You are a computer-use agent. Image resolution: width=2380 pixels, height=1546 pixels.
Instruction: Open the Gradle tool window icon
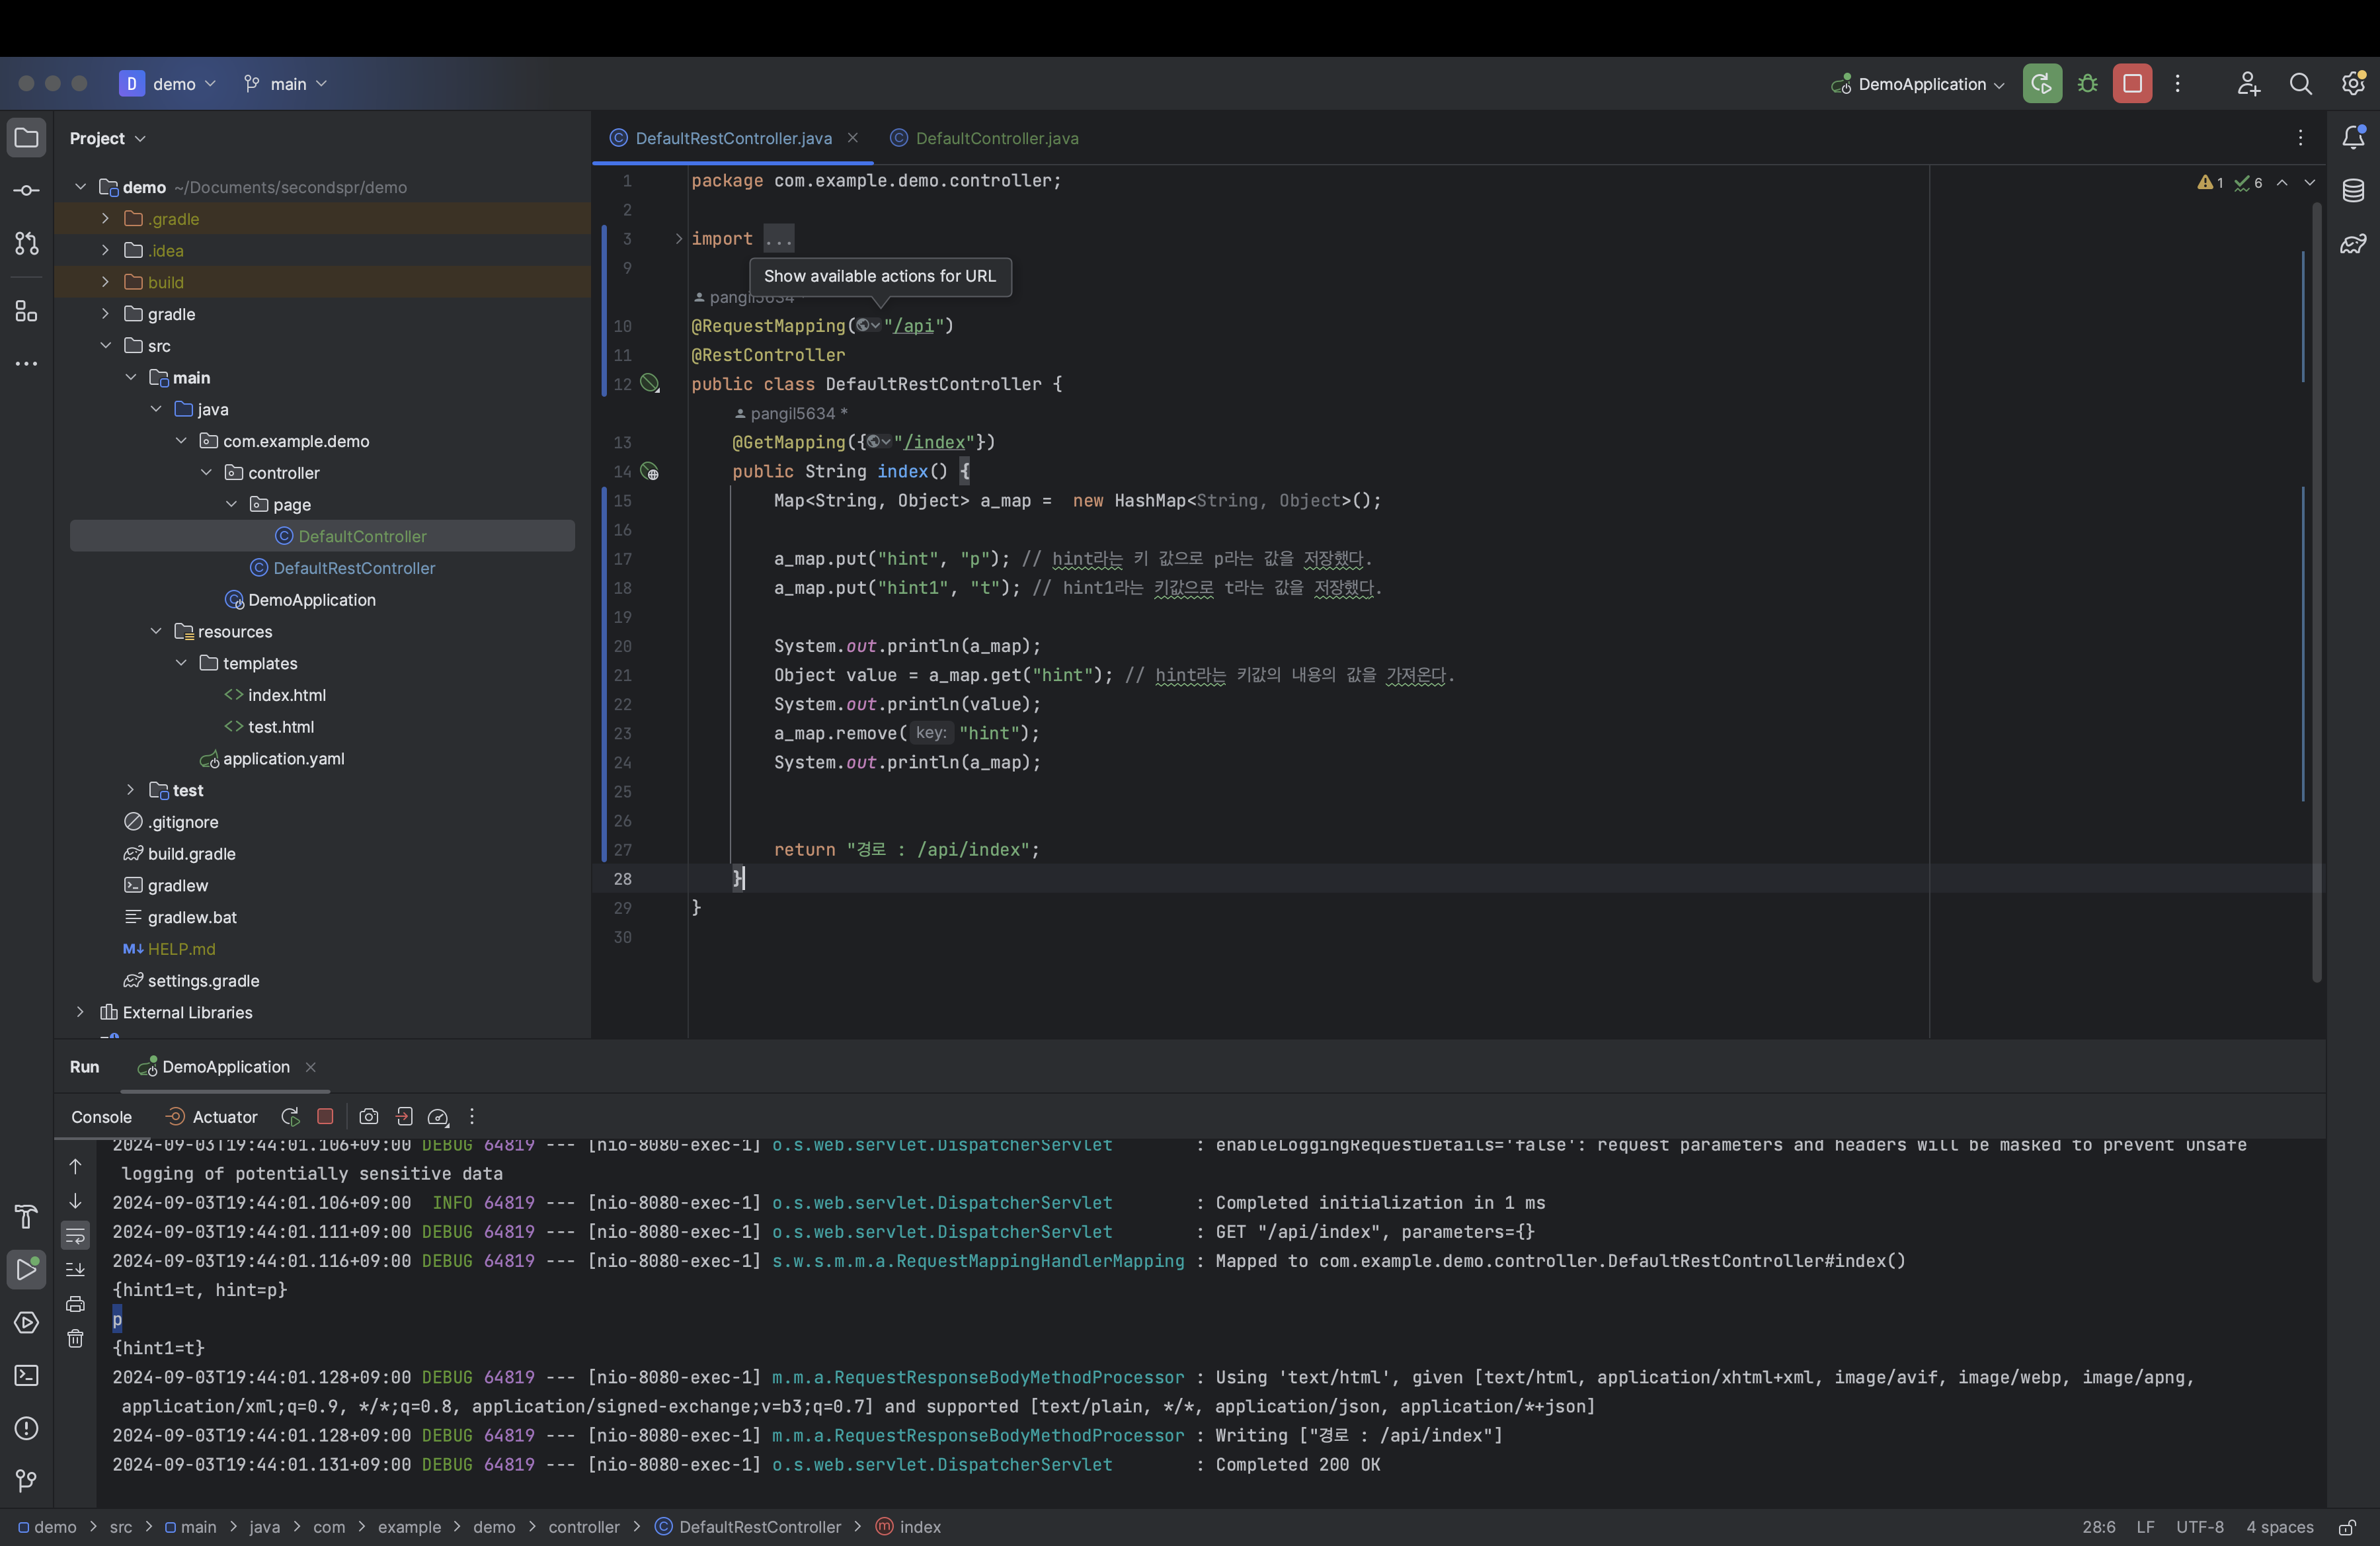click(x=2353, y=244)
